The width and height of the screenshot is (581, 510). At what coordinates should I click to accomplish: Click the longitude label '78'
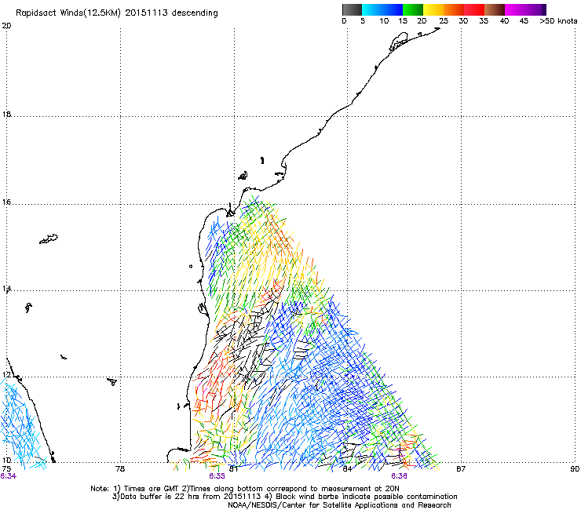(x=120, y=469)
